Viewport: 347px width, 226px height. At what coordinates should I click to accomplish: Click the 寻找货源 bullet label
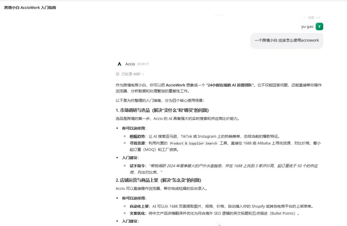click(137, 143)
